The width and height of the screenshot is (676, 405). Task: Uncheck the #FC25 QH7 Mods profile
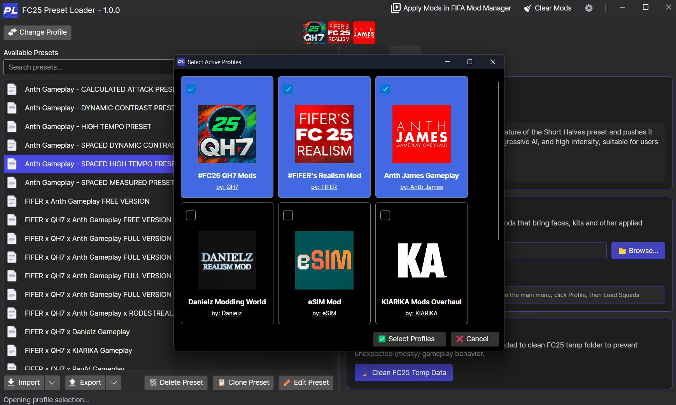[x=191, y=89]
